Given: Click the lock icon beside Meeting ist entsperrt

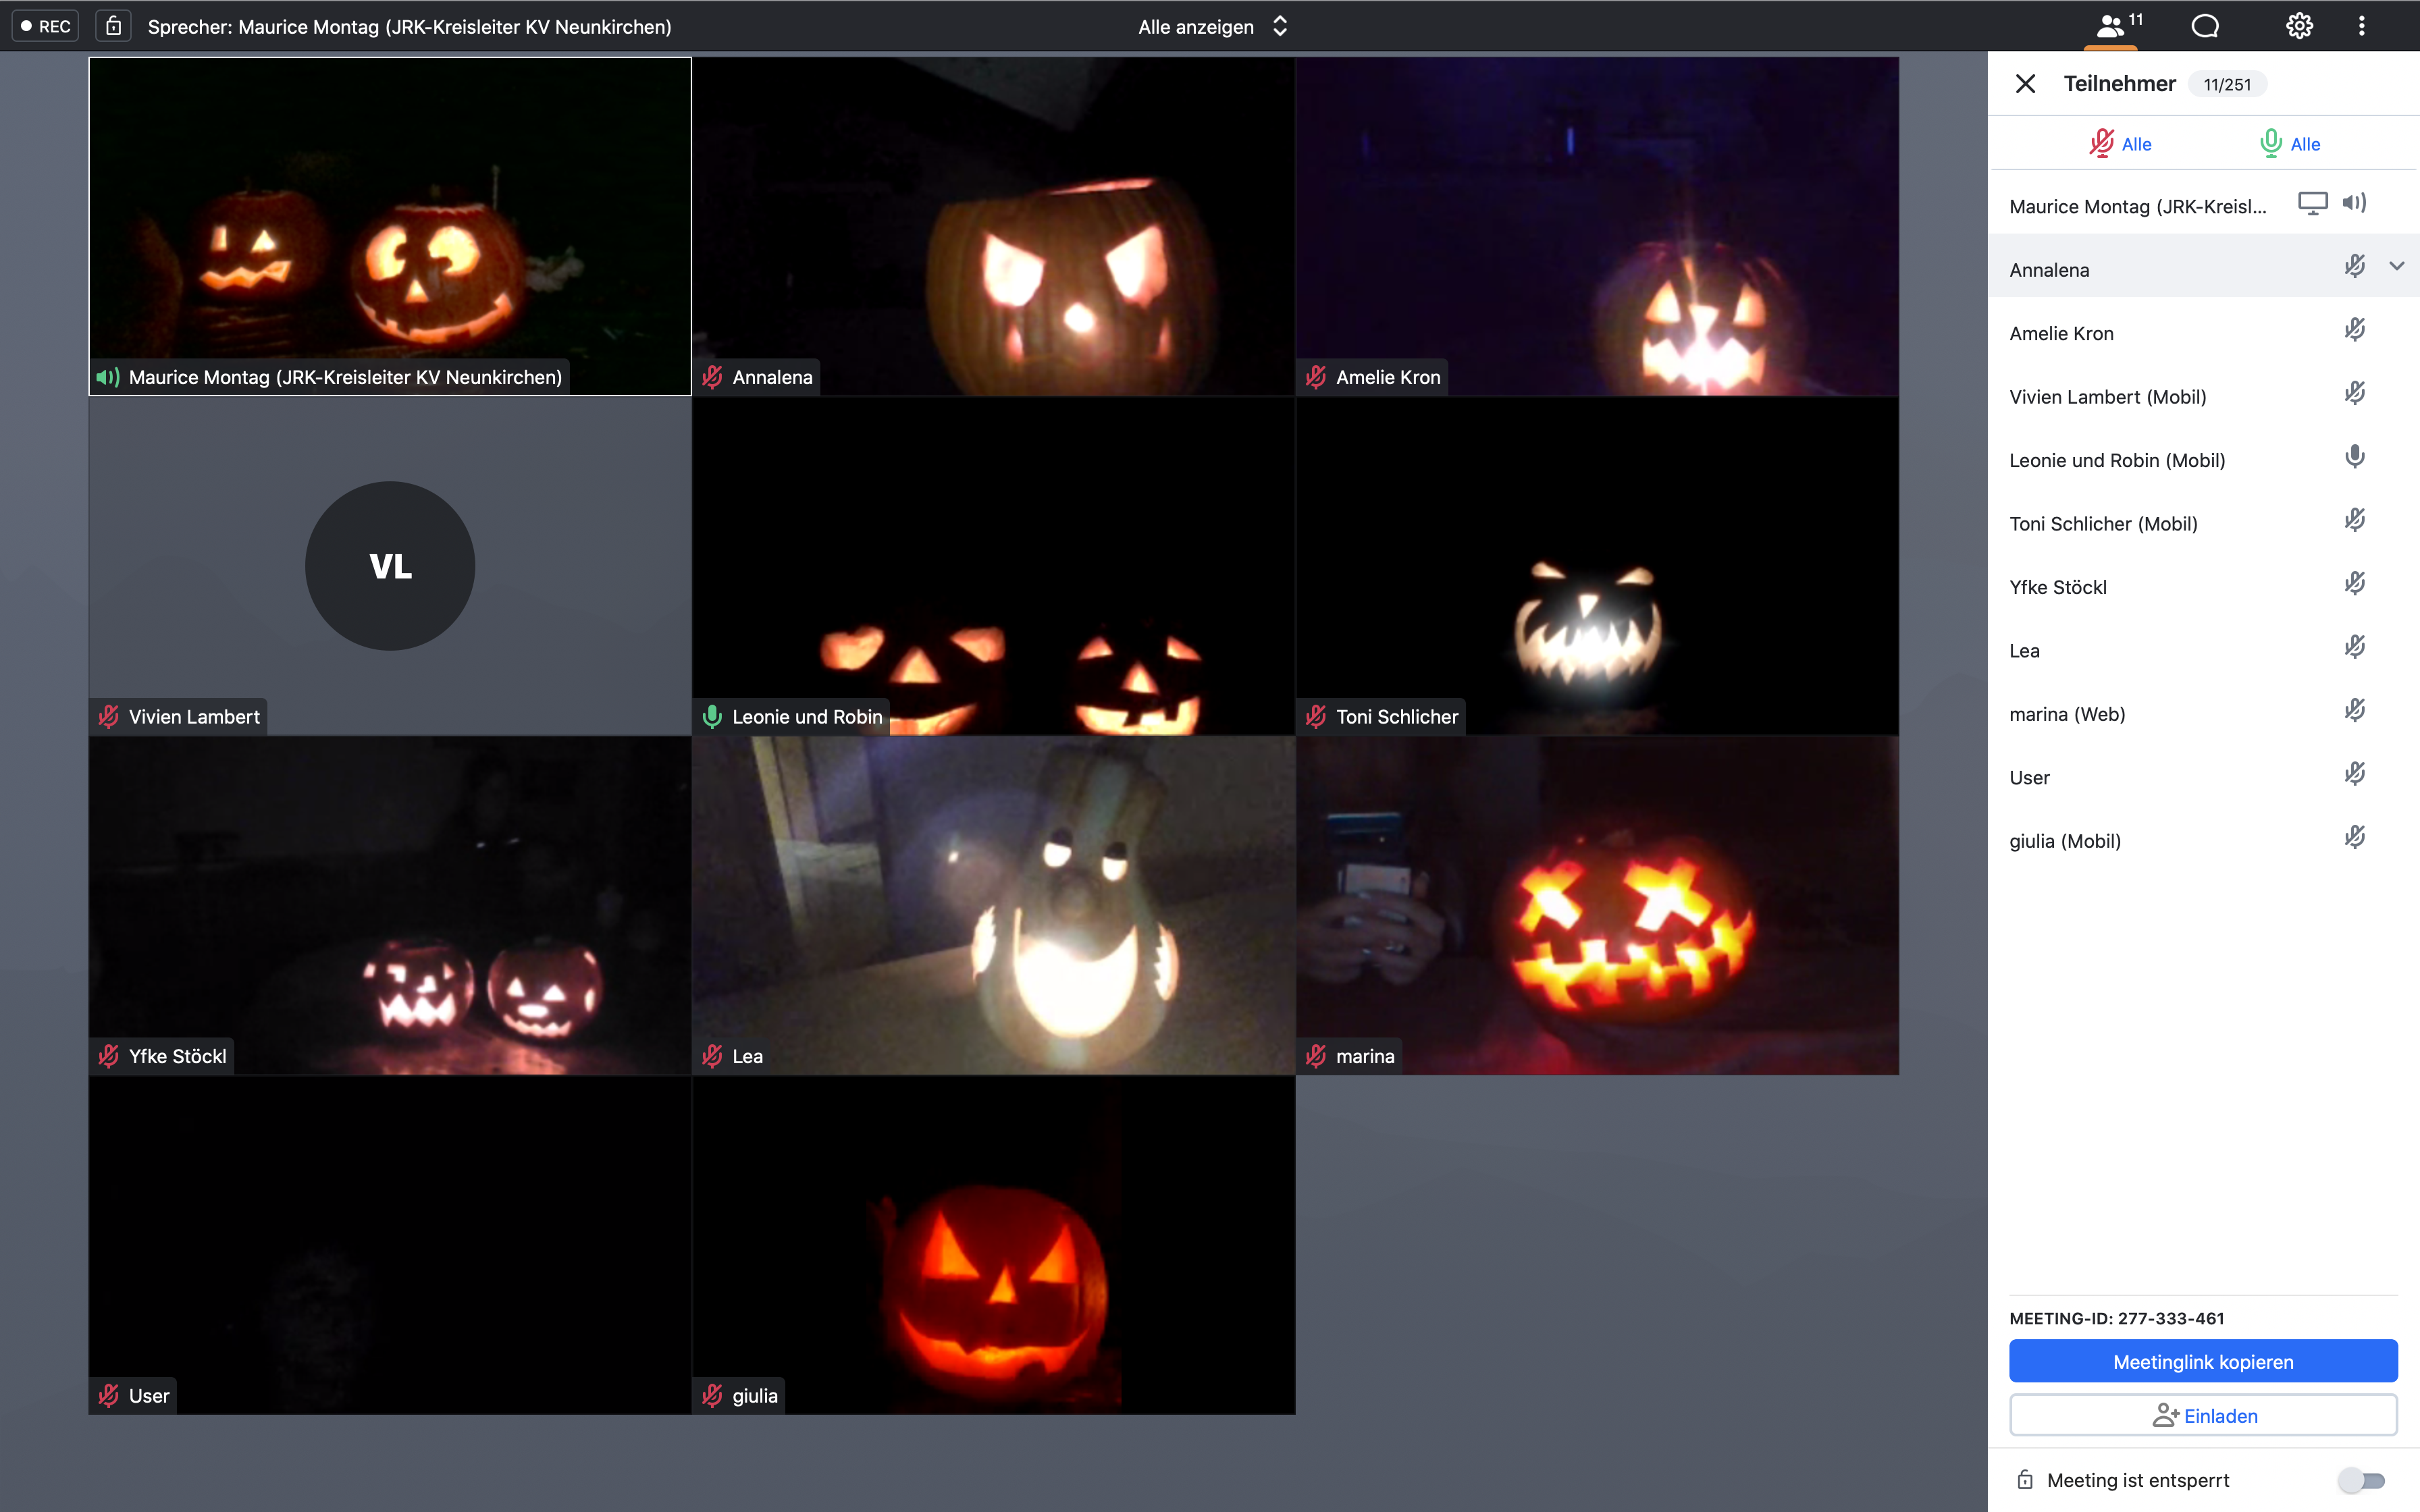Looking at the screenshot, I should [x=2025, y=1480].
